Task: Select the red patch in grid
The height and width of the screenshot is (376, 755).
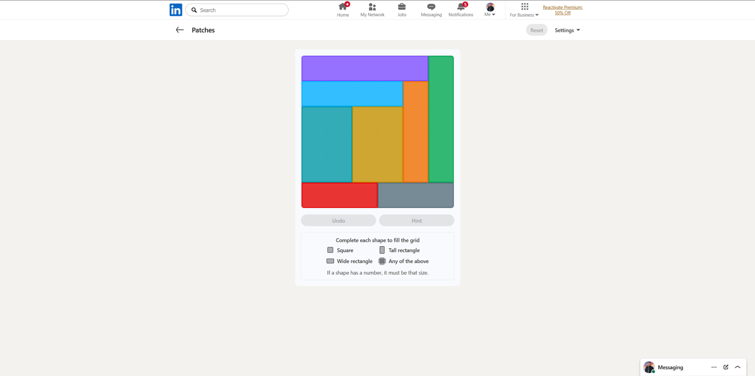Action: (x=339, y=195)
